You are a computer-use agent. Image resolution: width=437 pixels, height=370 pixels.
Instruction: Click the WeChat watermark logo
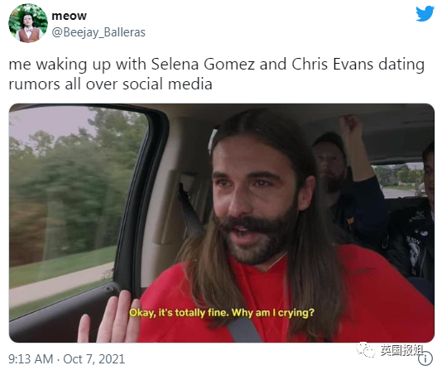point(366,349)
